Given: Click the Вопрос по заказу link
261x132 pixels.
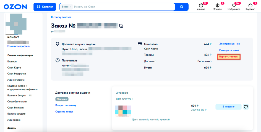Looking at the screenshot, I should (66, 105).
